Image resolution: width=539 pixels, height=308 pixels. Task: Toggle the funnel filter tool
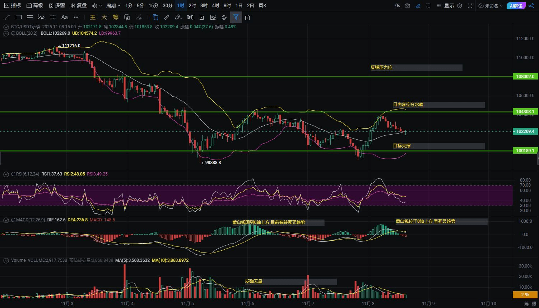click(x=236, y=17)
